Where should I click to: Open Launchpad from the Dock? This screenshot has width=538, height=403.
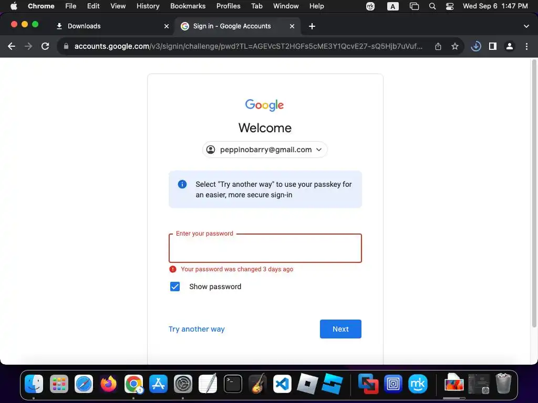tap(59, 384)
